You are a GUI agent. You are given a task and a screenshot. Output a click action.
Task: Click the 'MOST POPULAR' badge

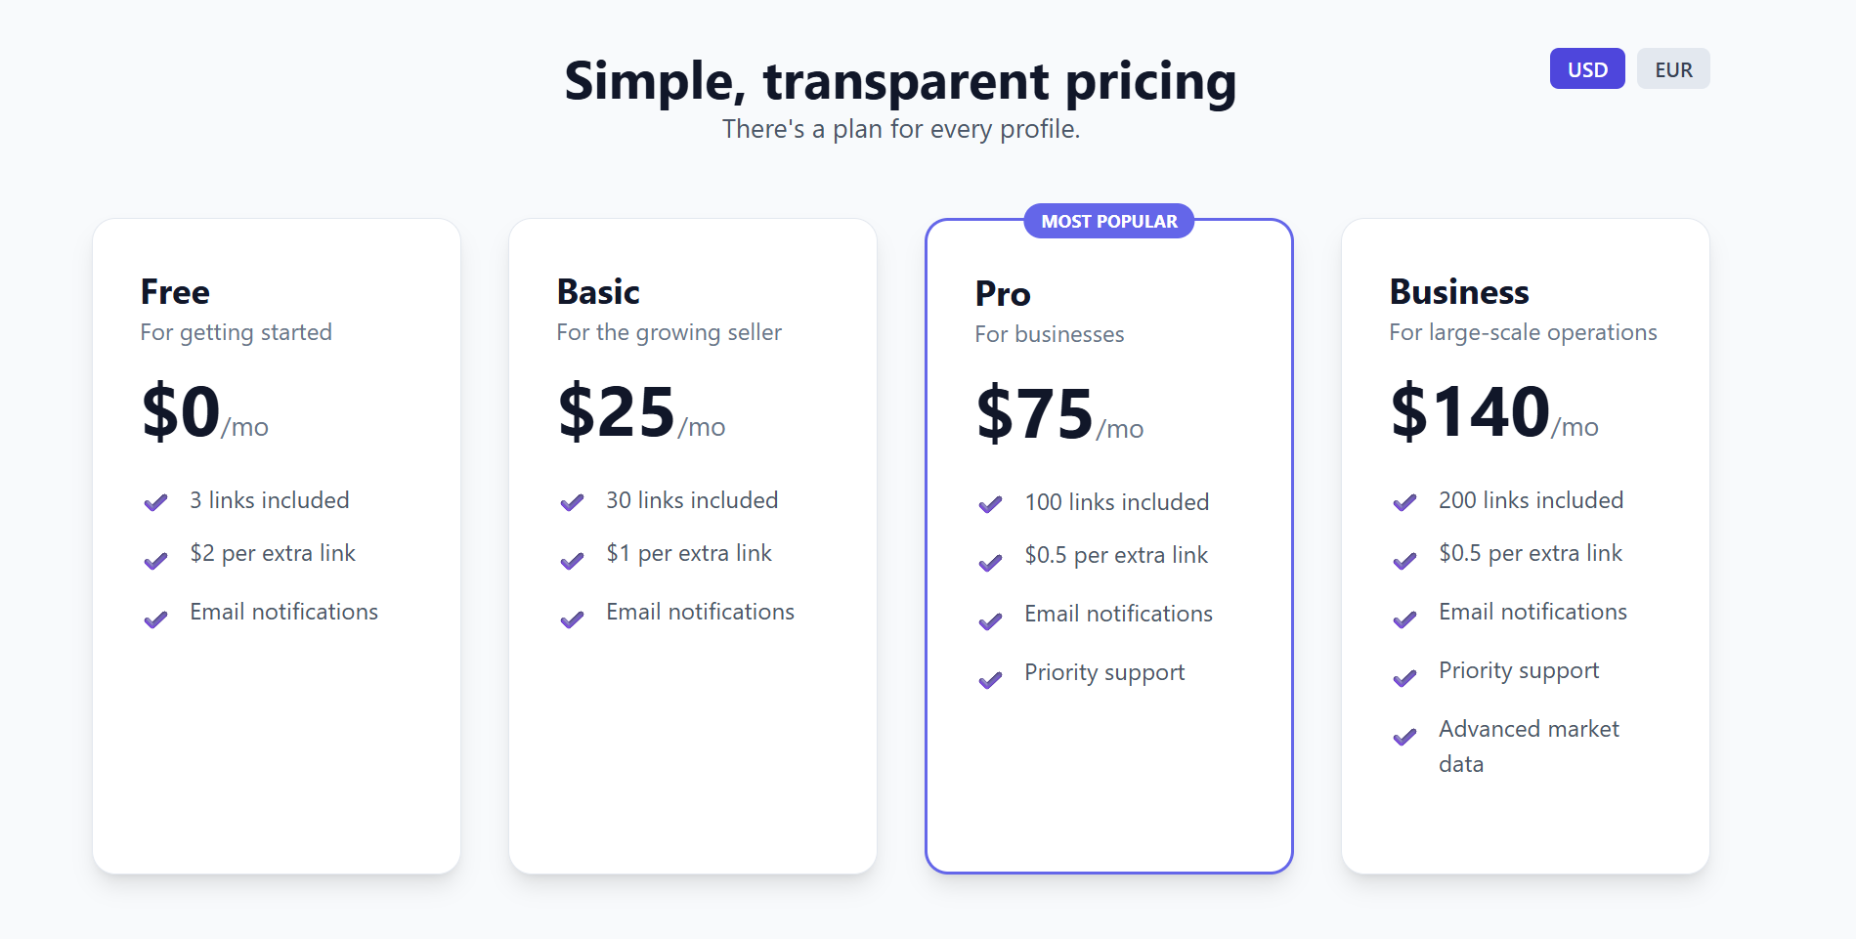(x=1108, y=221)
